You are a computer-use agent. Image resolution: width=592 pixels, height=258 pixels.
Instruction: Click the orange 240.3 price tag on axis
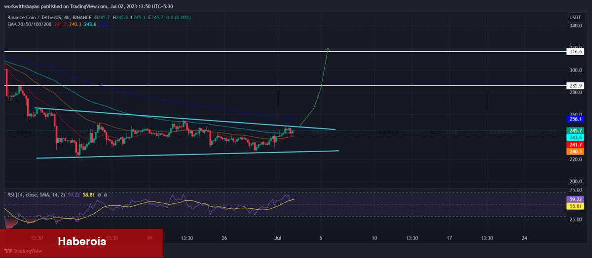[x=575, y=152]
